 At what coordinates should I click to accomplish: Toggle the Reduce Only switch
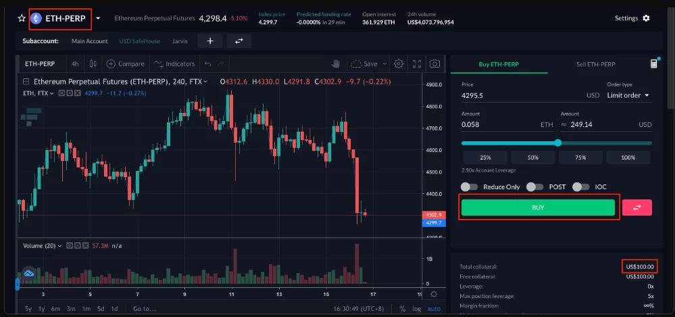469,187
